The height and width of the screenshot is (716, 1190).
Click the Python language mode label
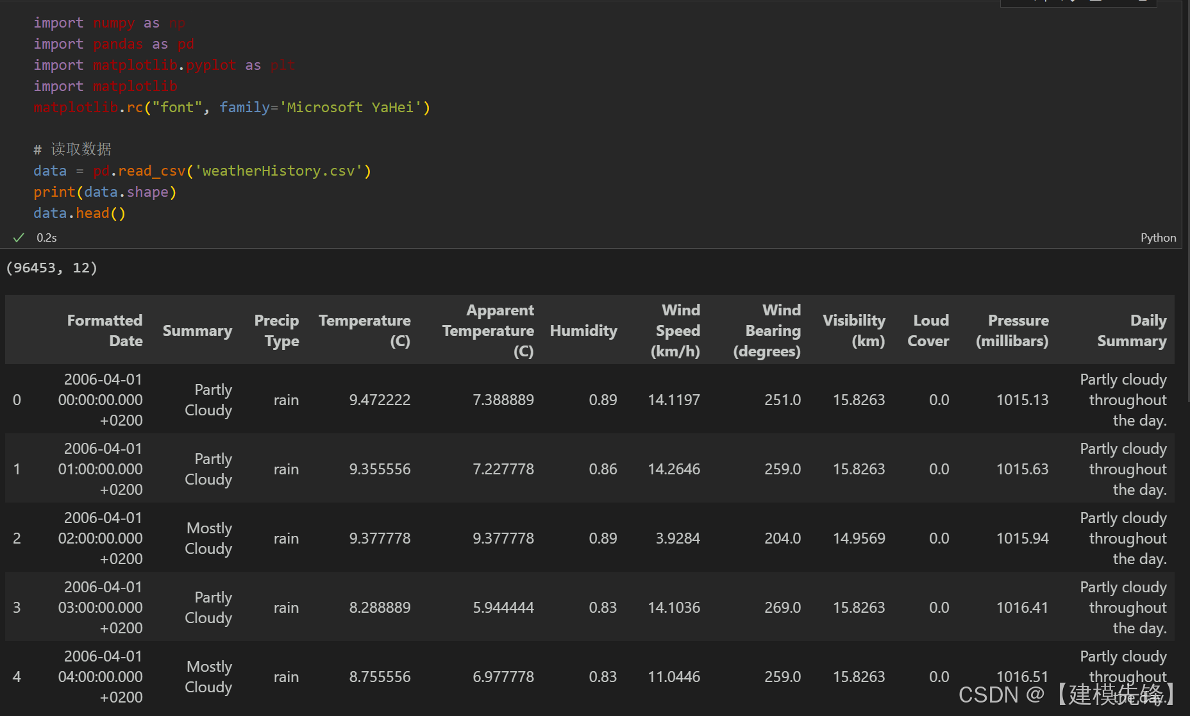coord(1158,238)
